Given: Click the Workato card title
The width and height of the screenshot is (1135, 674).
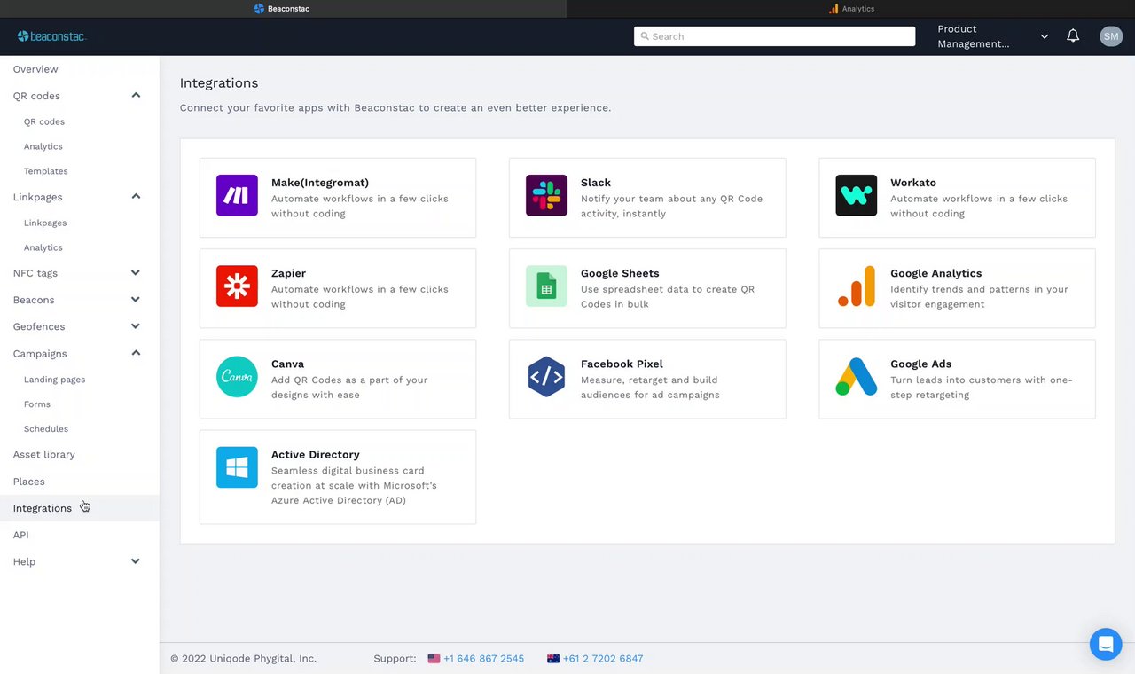Looking at the screenshot, I should [913, 183].
